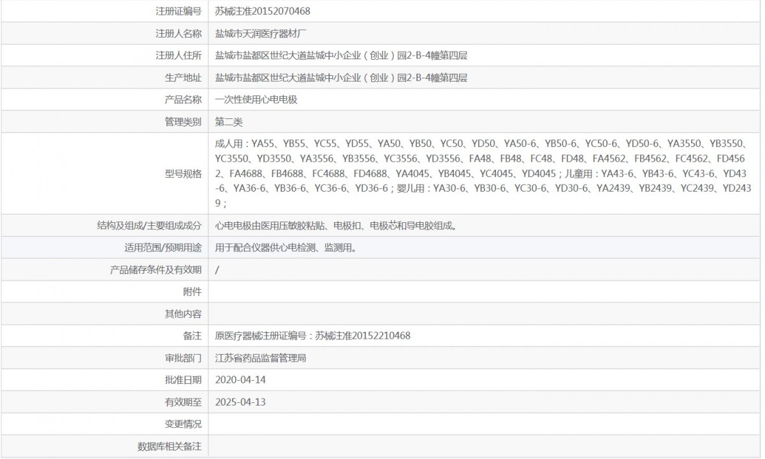
Task: Select the value 江苏省药品监督管理局
Action: (x=261, y=358)
